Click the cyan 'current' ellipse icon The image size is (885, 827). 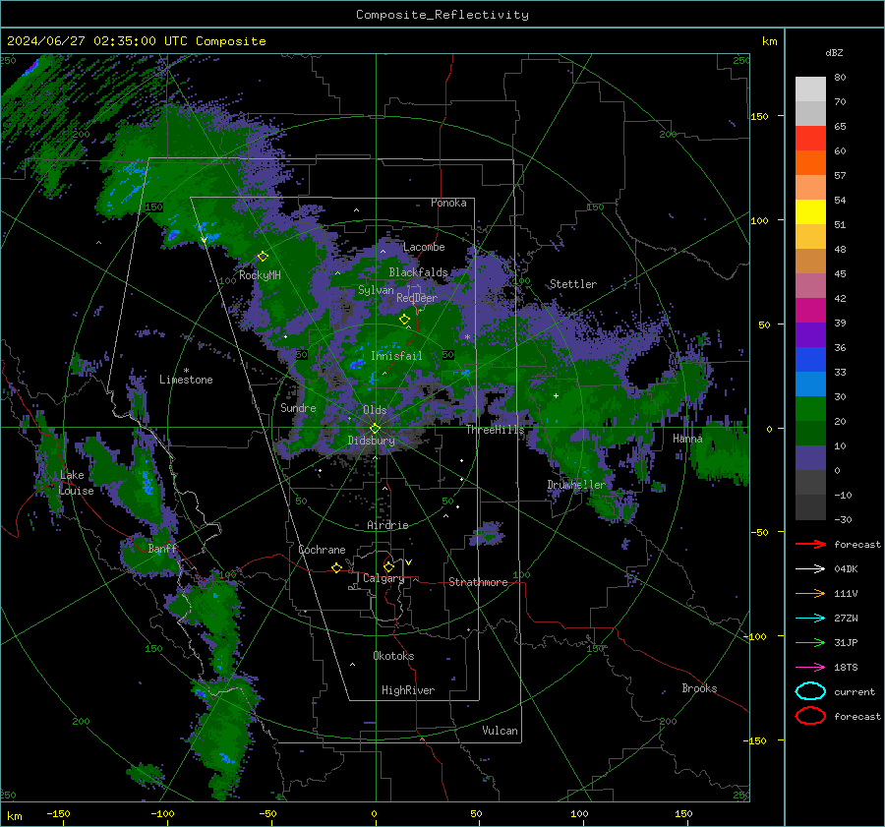(x=810, y=691)
